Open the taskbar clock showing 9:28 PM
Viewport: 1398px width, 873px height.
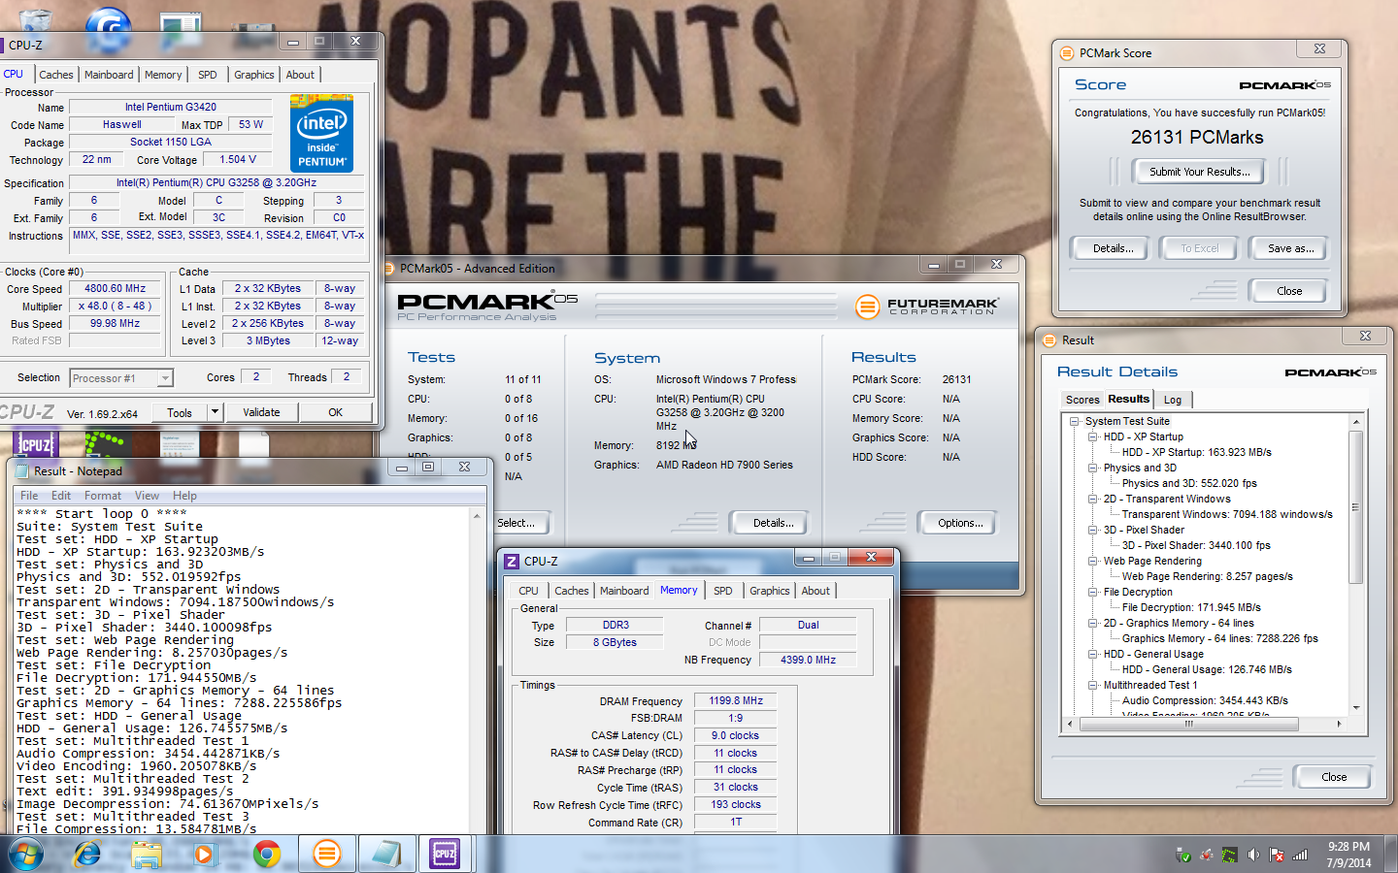[1348, 855]
